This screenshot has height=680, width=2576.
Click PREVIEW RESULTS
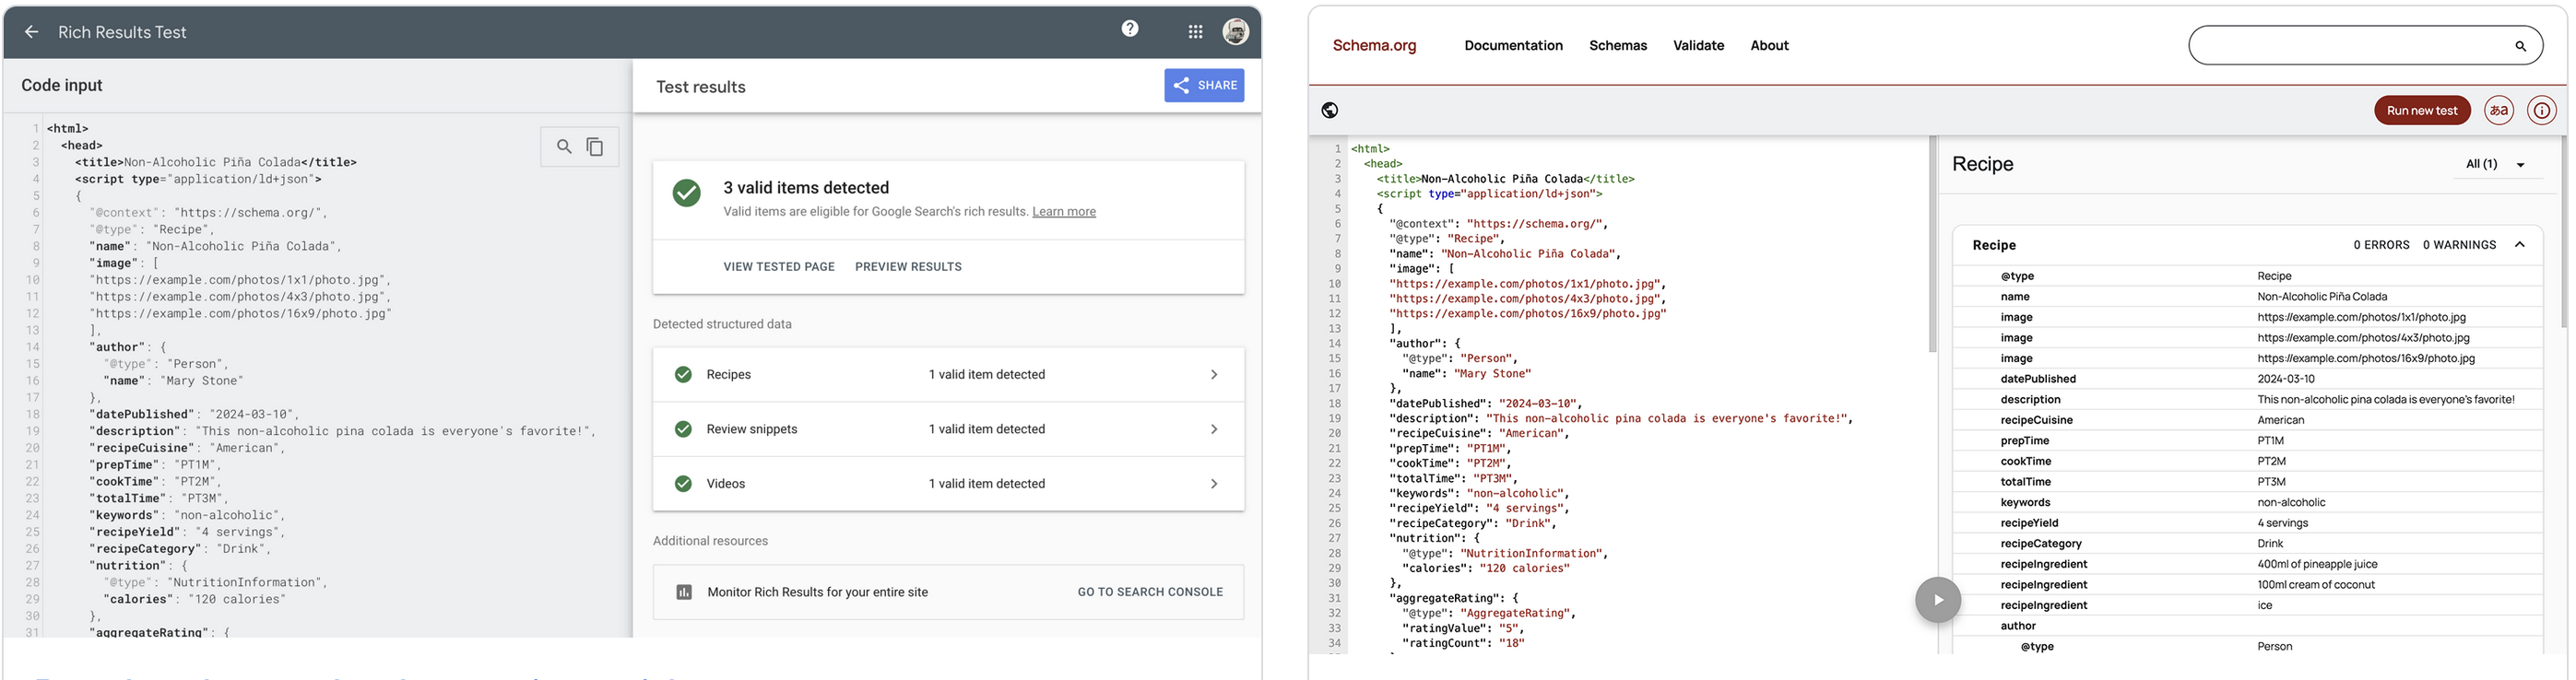tap(908, 267)
